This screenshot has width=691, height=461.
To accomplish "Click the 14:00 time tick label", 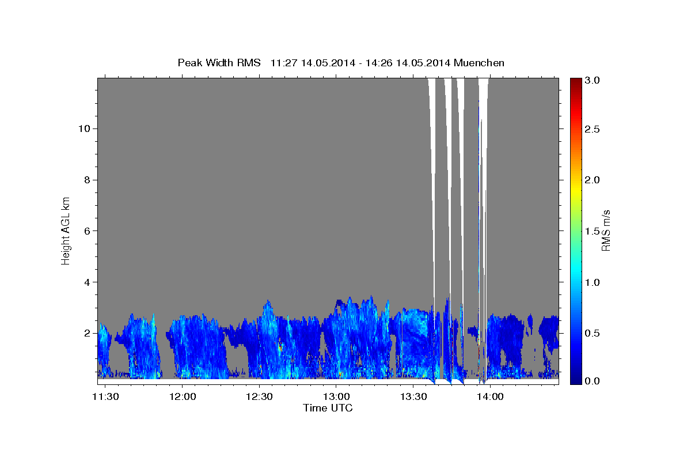I will (x=489, y=396).
